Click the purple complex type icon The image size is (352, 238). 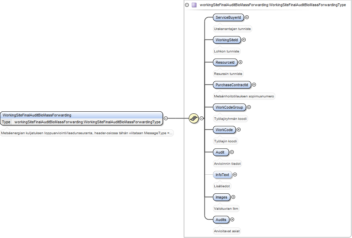[x=194, y=5]
